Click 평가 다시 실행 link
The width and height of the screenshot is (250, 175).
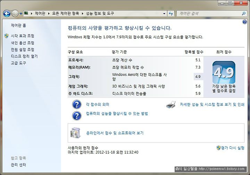233,148
